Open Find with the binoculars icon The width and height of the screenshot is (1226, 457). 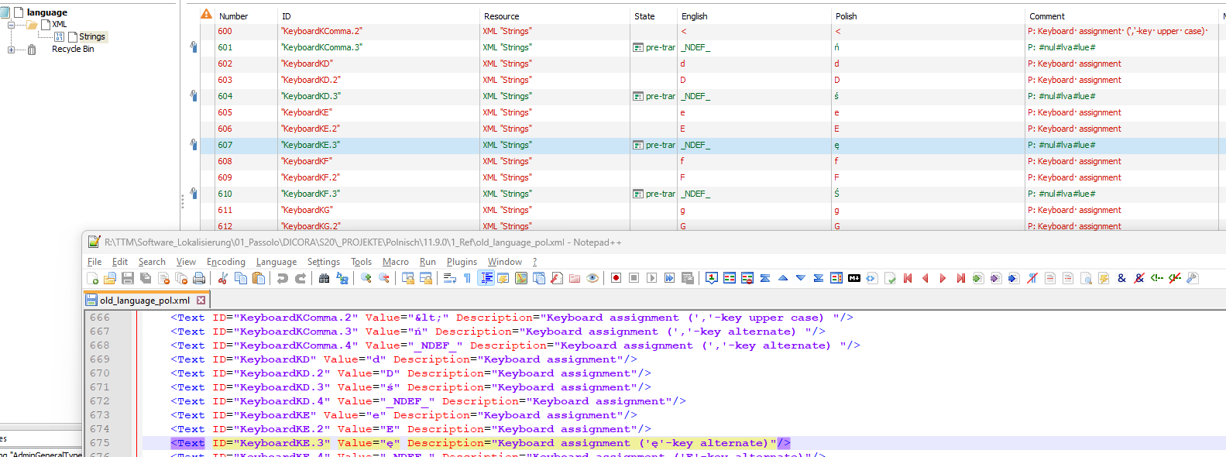(325, 279)
